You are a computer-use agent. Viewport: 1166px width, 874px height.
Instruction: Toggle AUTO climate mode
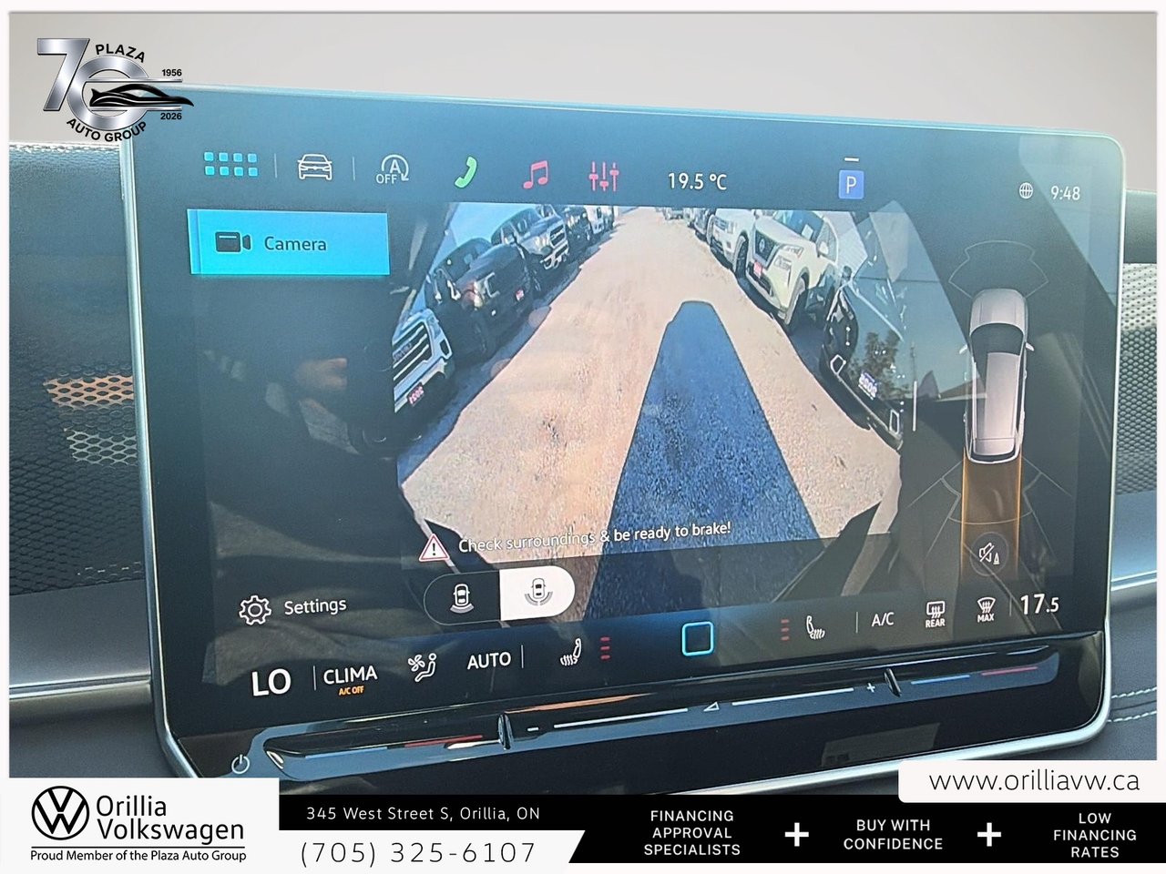click(489, 660)
